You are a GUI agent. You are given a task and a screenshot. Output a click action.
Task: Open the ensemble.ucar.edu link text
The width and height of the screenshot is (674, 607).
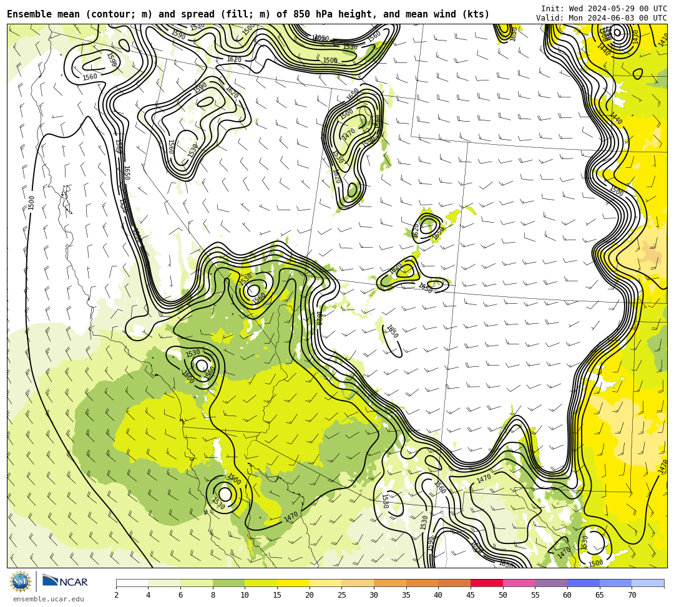[49, 599]
